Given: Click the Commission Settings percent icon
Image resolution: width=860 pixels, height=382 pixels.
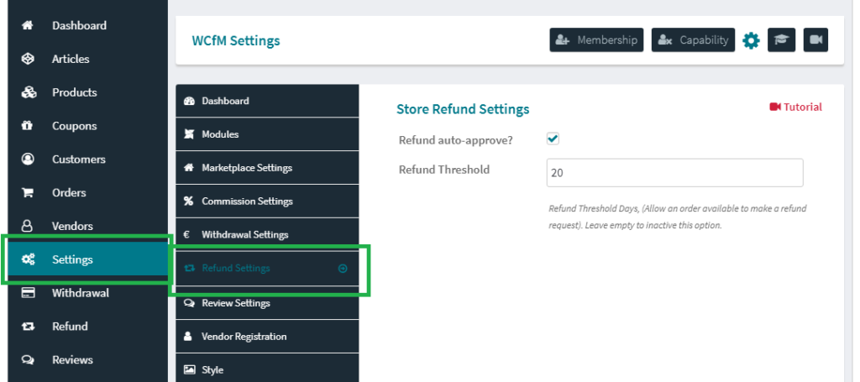Looking at the screenshot, I should 189,201.
